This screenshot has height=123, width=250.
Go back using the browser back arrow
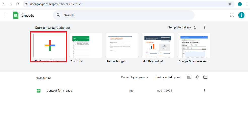[x=4, y=4]
